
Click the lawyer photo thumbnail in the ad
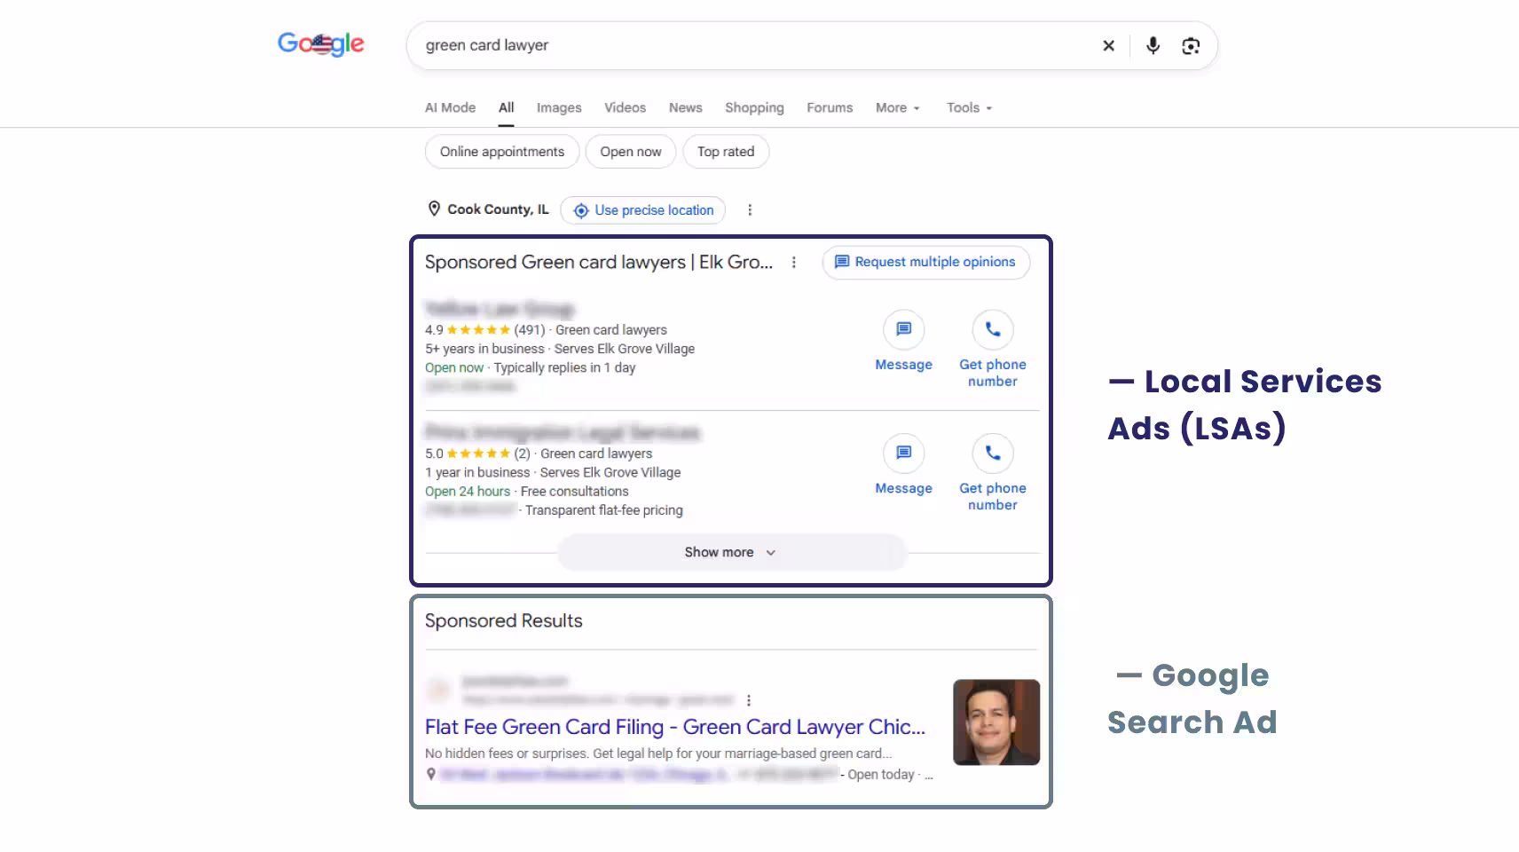pos(996,722)
